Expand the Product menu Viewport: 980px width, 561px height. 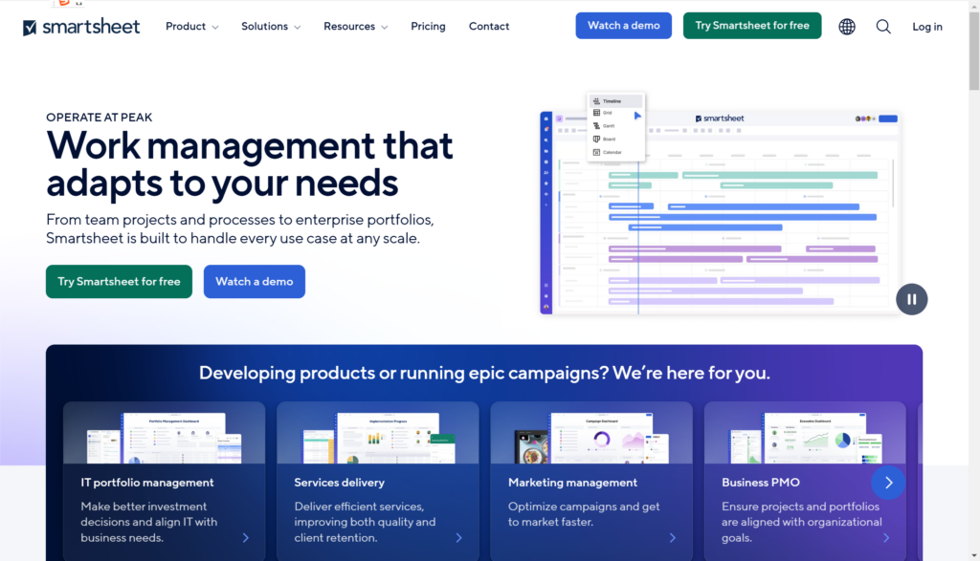[191, 26]
